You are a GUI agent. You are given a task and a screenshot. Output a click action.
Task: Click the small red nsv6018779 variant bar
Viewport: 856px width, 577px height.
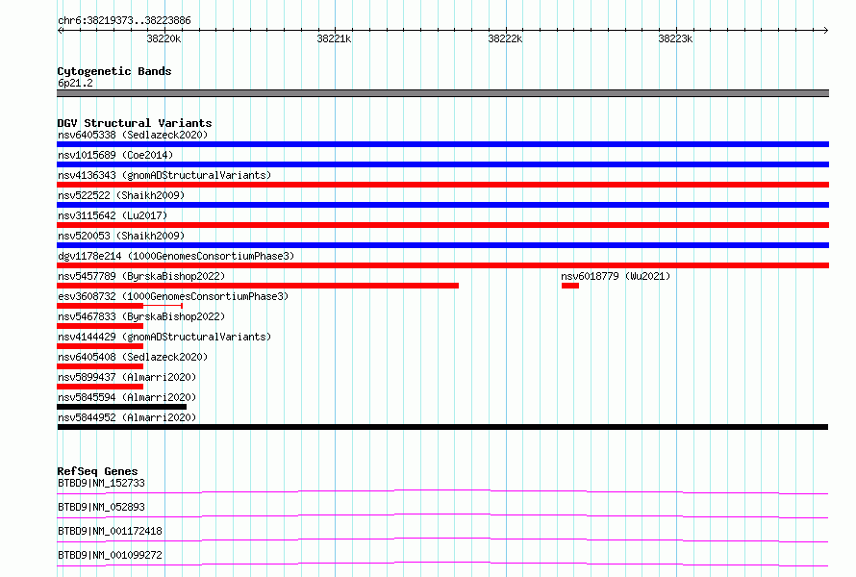[570, 286]
